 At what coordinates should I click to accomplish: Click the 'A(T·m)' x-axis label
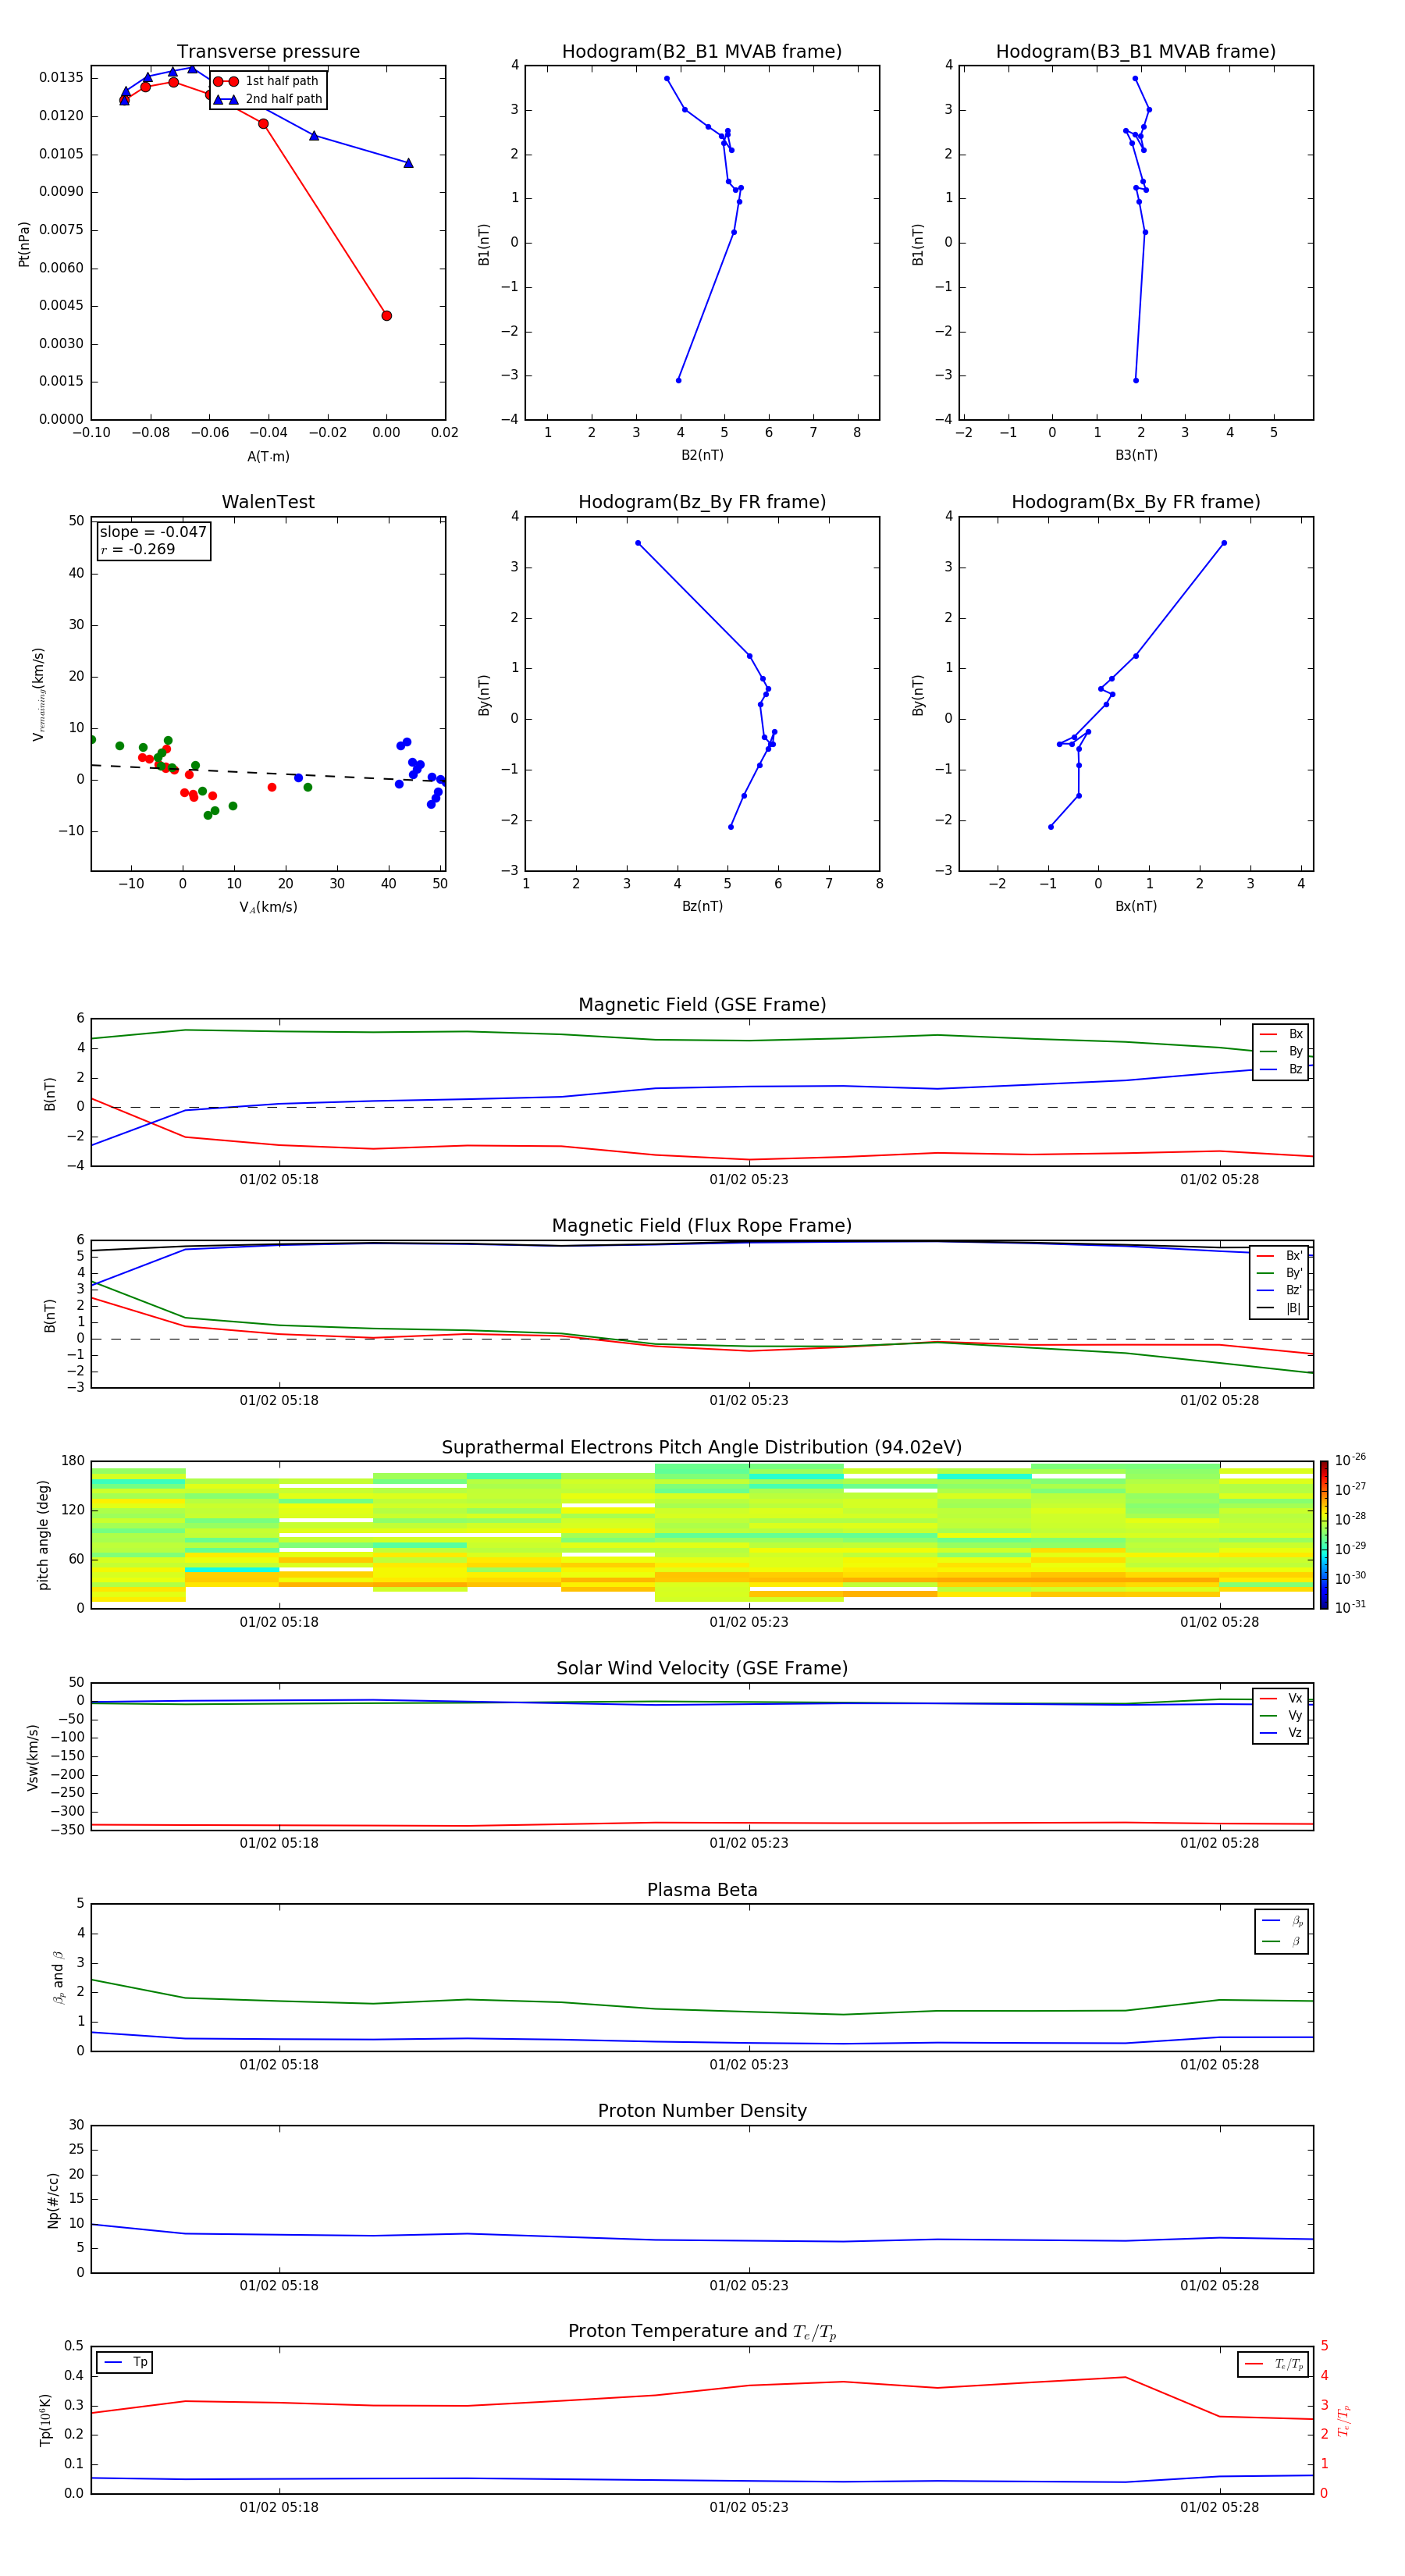[268, 457]
